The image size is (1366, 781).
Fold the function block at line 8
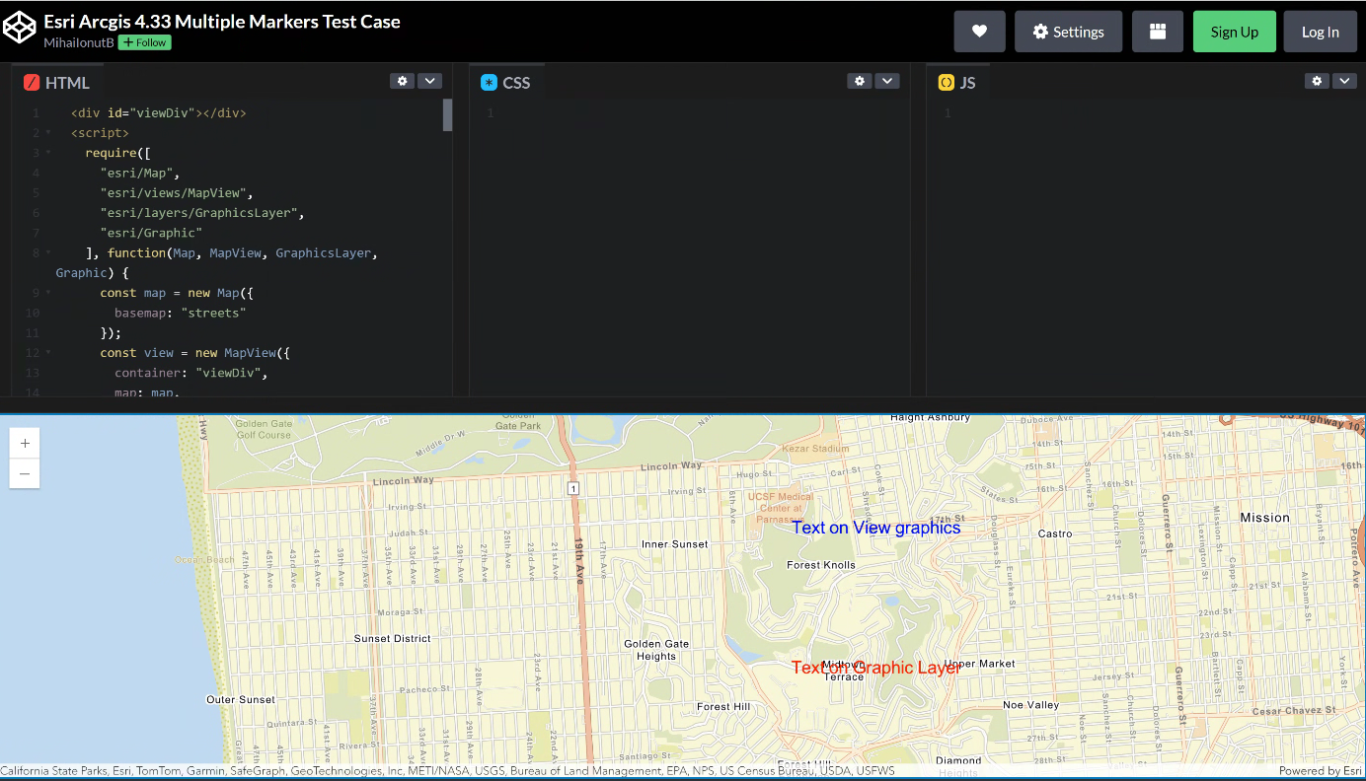(x=47, y=253)
